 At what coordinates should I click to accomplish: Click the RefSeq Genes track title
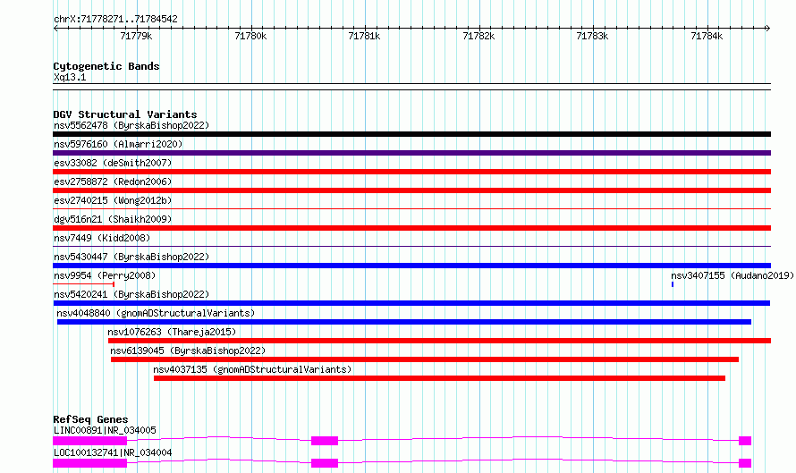tap(90, 419)
